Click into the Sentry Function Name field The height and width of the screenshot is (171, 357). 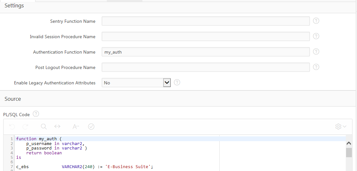[x=205, y=21]
